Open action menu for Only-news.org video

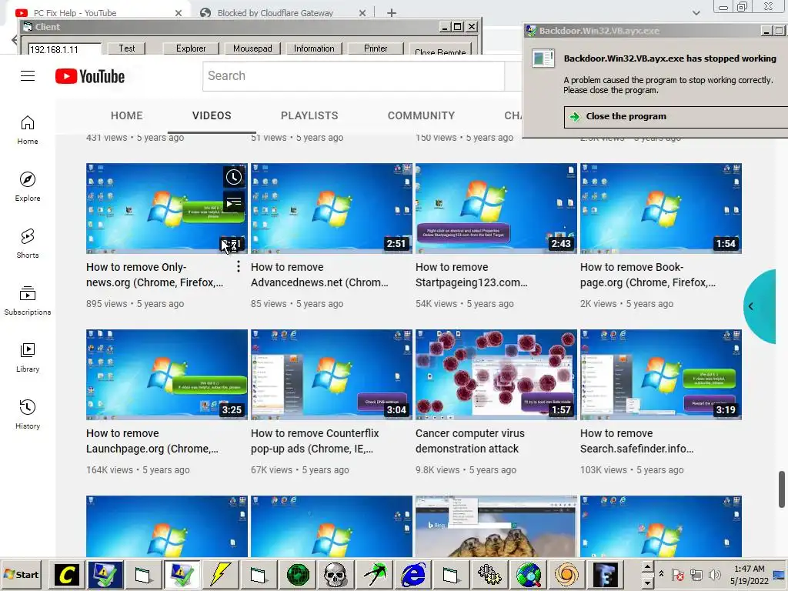click(239, 266)
